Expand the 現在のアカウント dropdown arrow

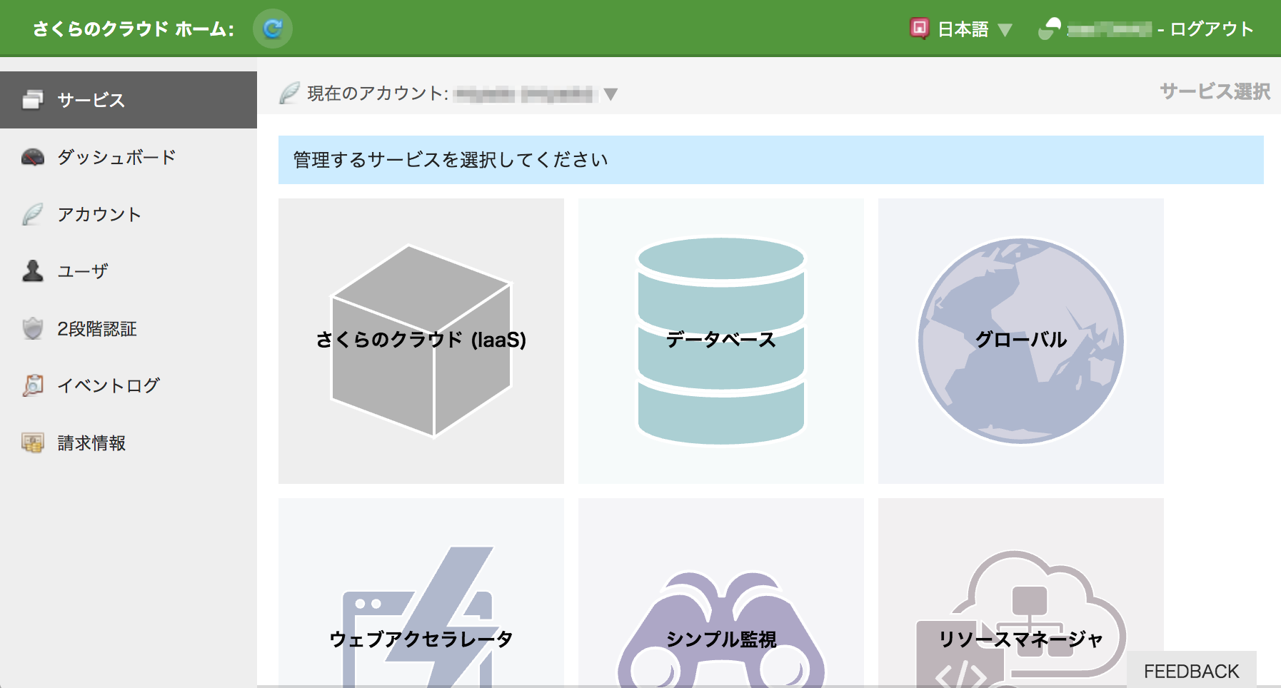click(610, 94)
